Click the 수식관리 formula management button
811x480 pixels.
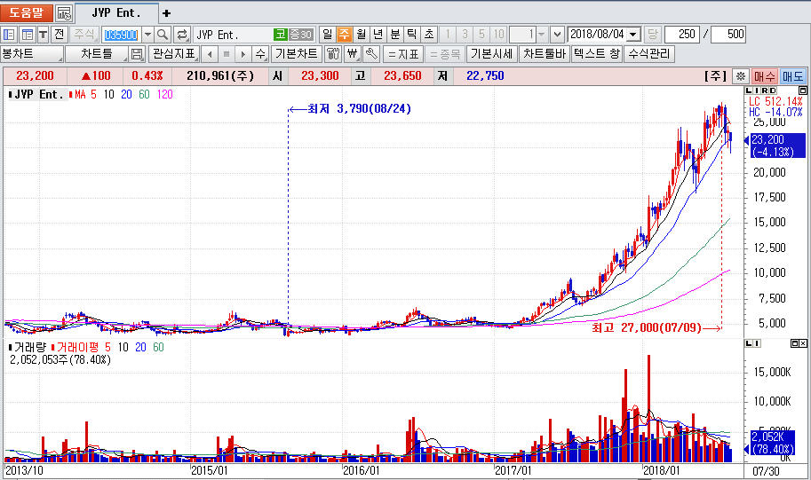(650, 54)
